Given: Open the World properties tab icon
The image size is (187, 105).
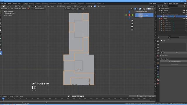Looking at the screenshot, I should click(x=158, y=56).
